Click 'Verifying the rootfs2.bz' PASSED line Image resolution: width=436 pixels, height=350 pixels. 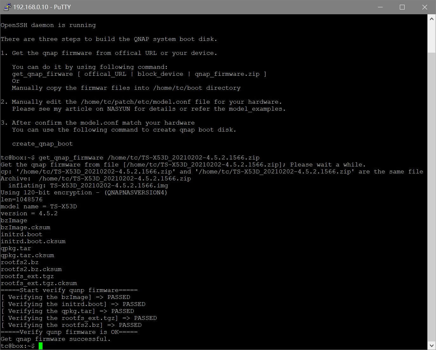(x=71, y=325)
